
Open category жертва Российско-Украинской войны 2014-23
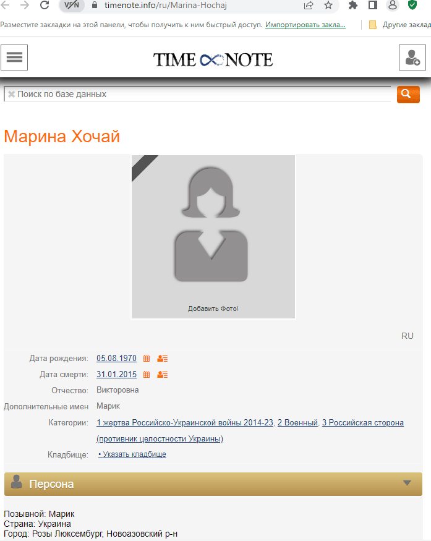click(185, 423)
